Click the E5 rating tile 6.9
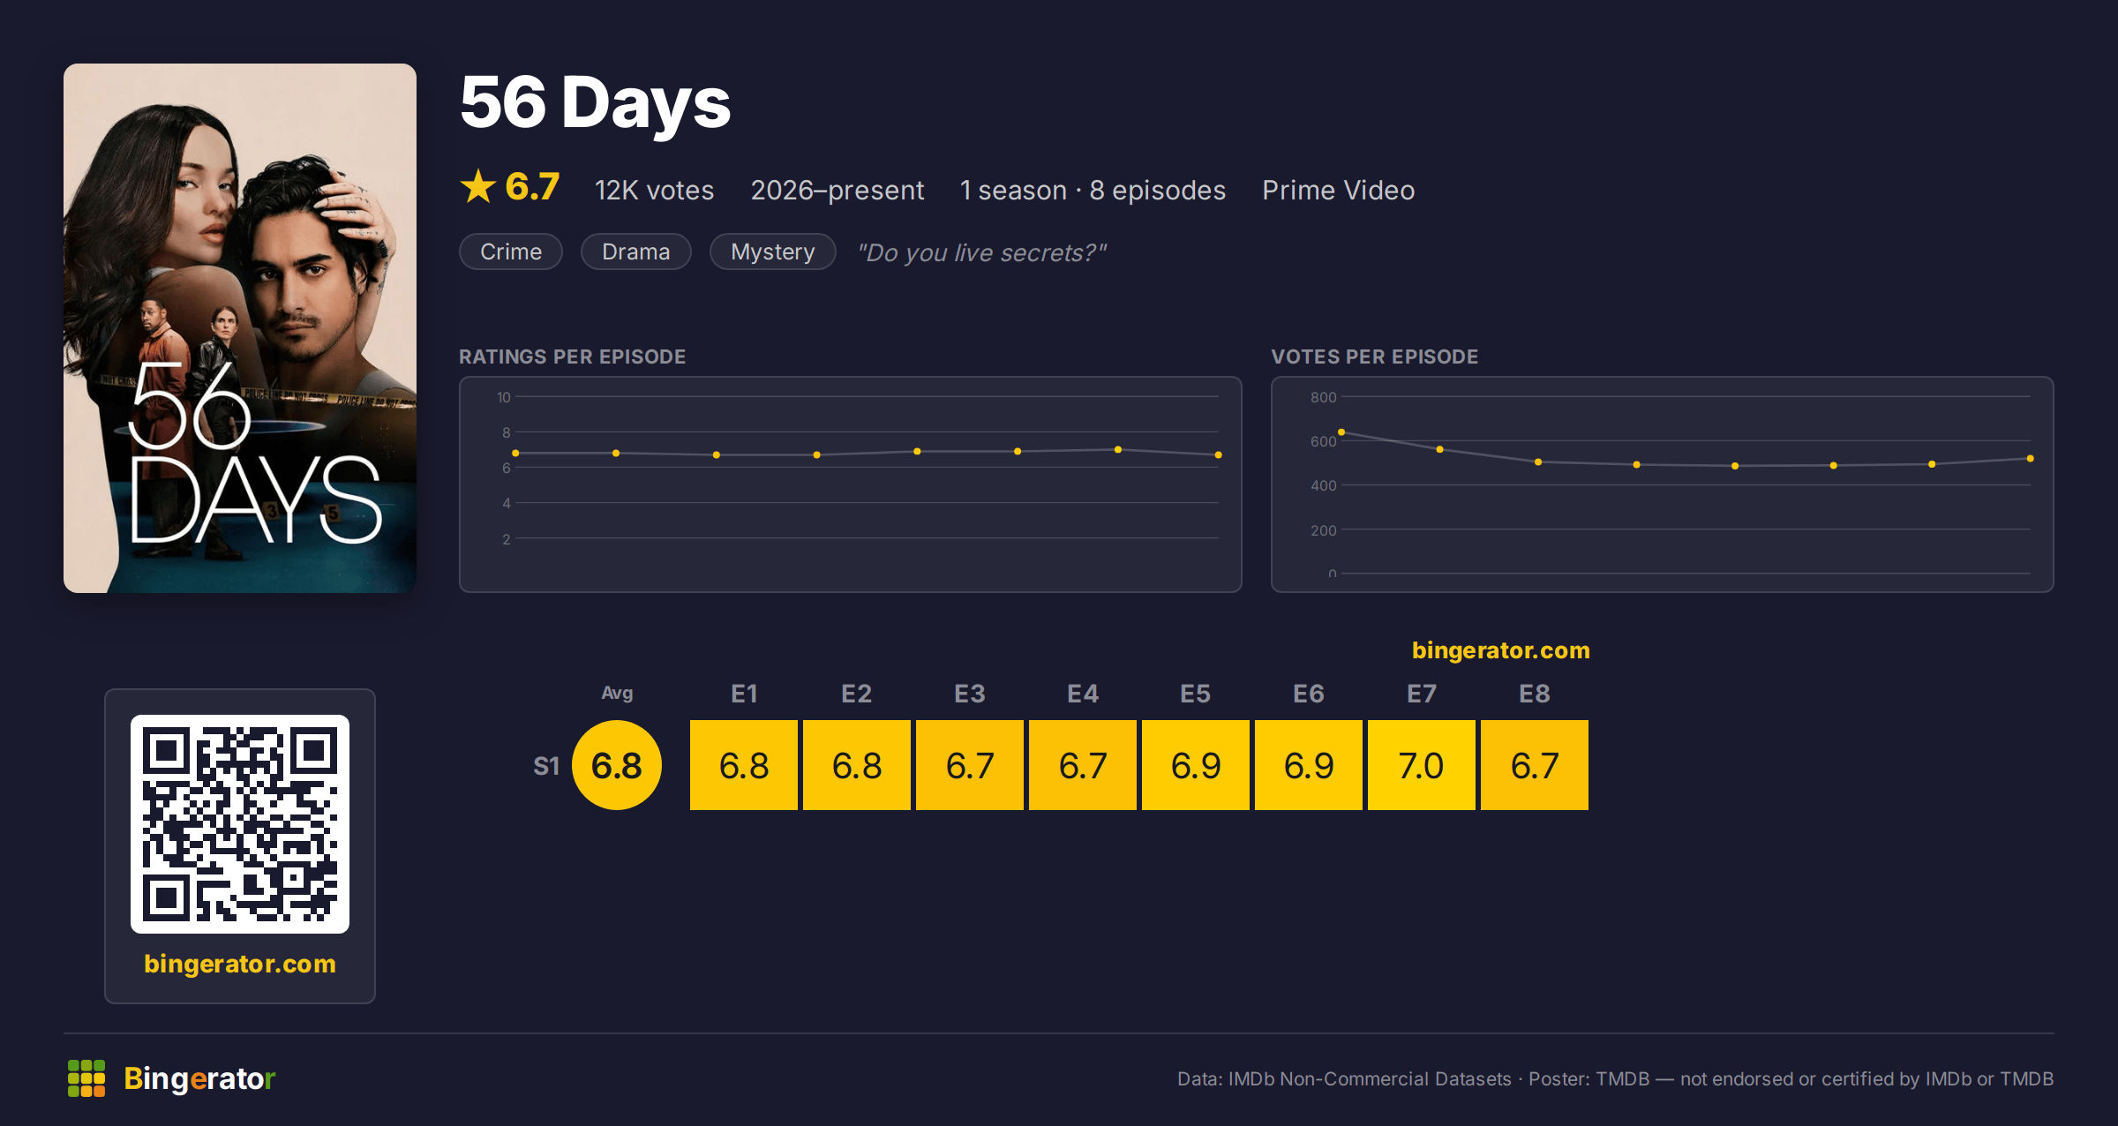Viewport: 2118px width, 1126px height. (x=1196, y=765)
